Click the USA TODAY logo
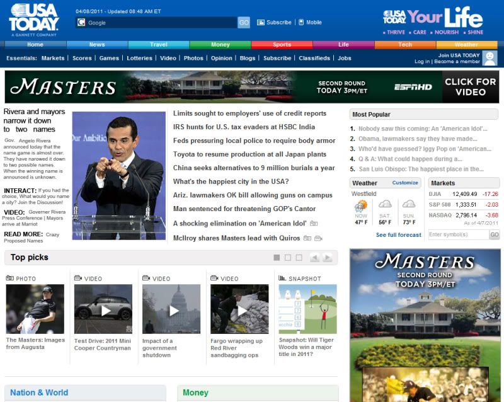 [34, 20]
